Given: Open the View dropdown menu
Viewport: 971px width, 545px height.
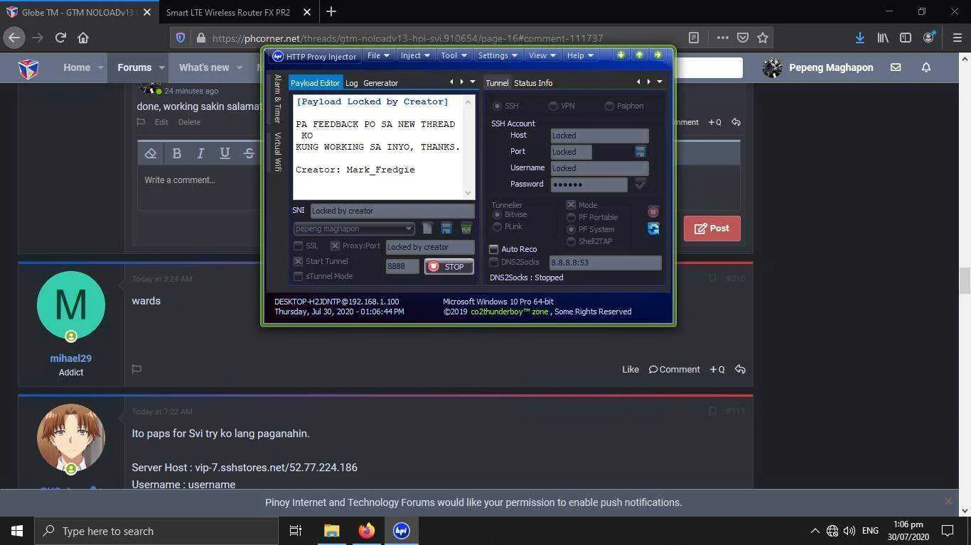Looking at the screenshot, I should 542,55.
